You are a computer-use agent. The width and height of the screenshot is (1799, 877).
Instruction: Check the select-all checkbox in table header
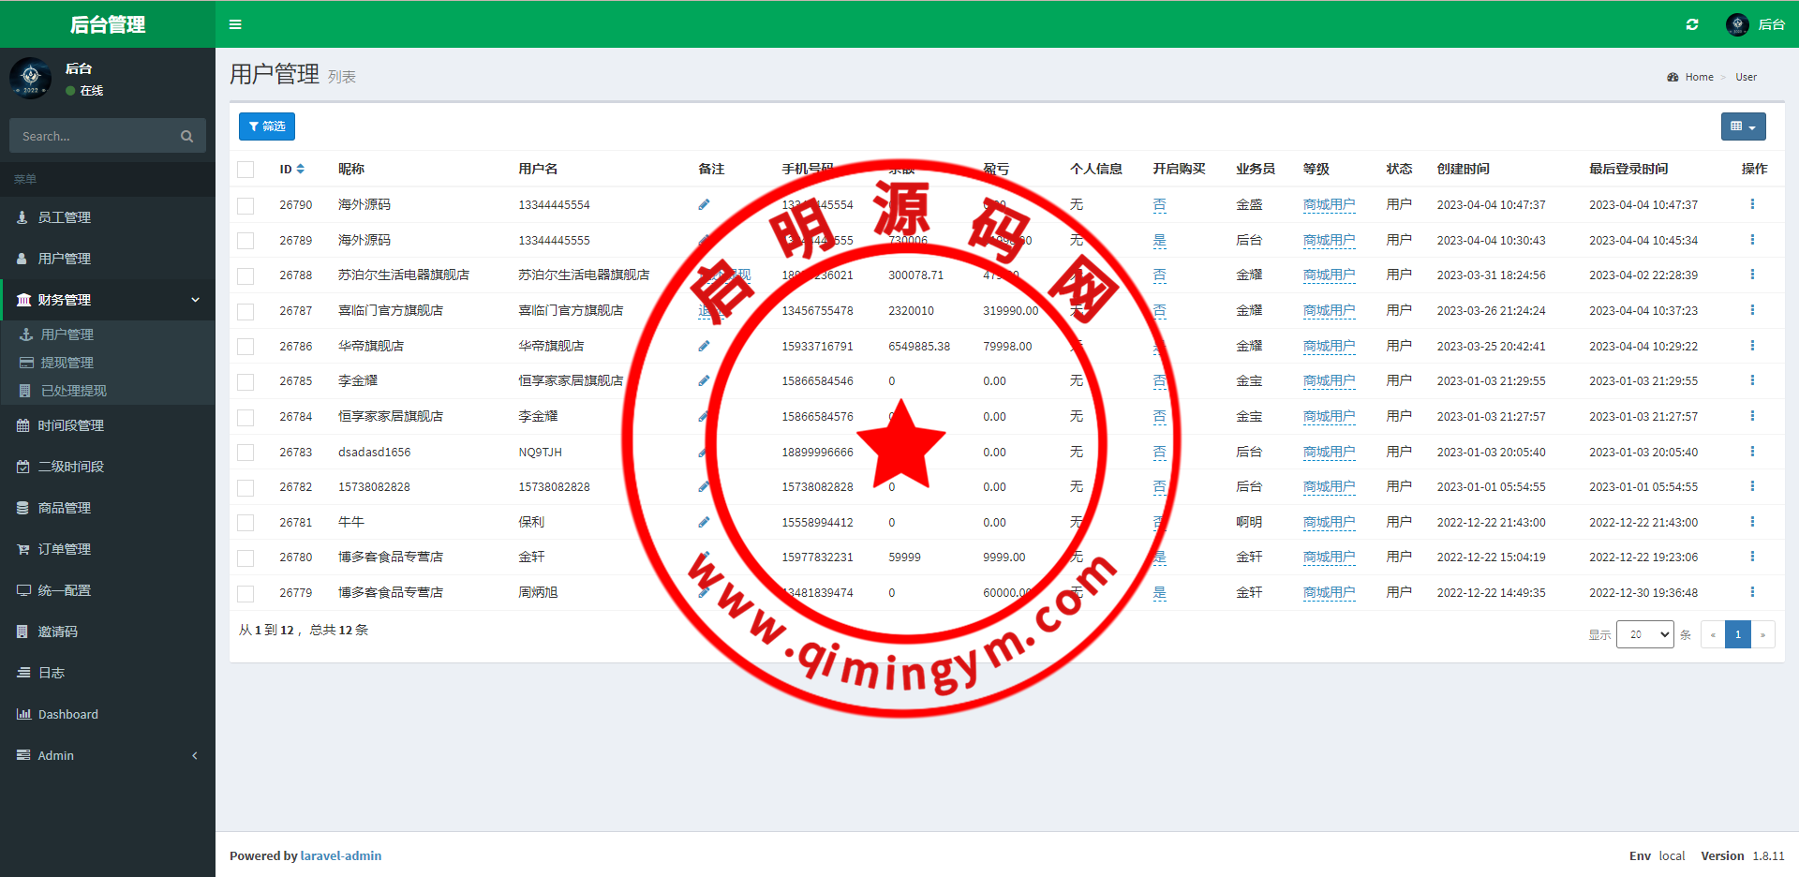tap(245, 170)
